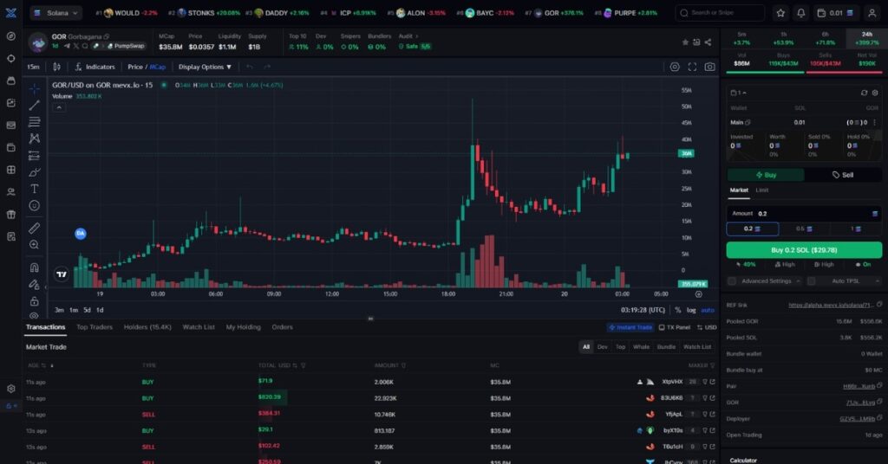The width and height of the screenshot is (888, 464).
Task: Share the GOR token page
Action: tap(708, 42)
